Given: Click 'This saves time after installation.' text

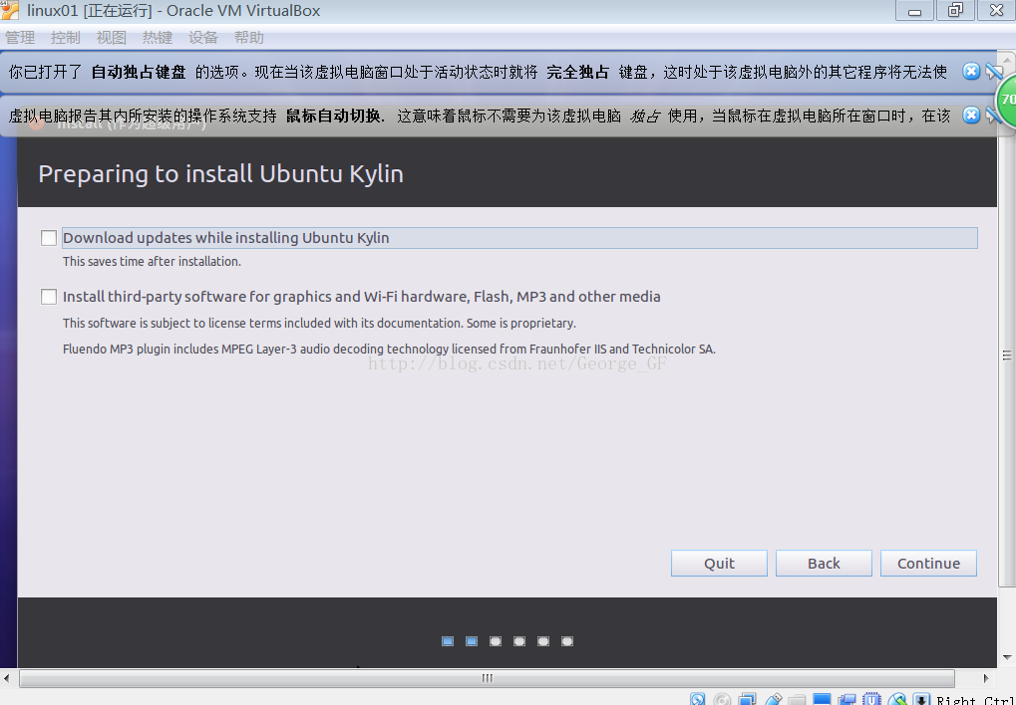Looking at the screenshot, I should pos(152,262).
